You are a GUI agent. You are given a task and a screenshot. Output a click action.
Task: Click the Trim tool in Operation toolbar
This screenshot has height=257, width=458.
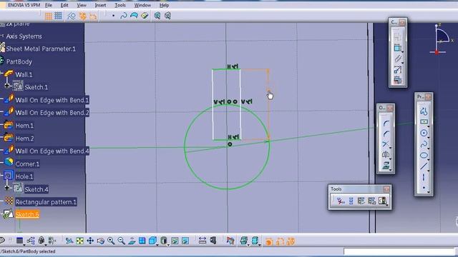(386, 144)
